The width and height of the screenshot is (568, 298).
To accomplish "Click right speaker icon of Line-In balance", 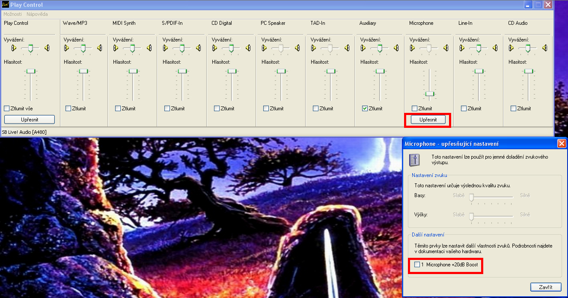I will 495,48.
